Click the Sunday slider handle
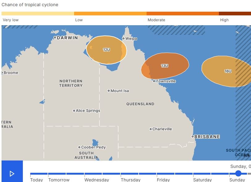 238,173
